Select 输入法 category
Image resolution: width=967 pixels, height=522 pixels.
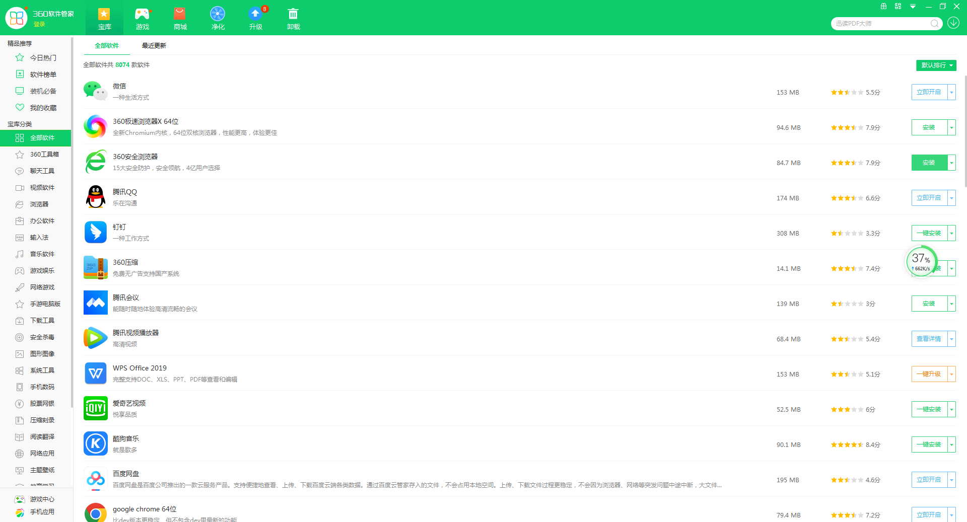(x=35, y=238)
